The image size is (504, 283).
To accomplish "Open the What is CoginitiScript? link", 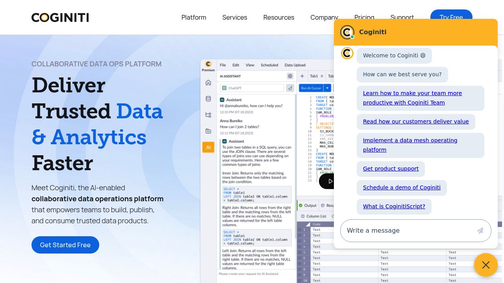I will (x=394, y=206).
